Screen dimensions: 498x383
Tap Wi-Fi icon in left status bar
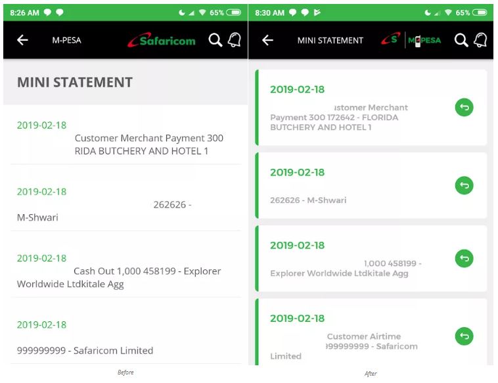click(202, 12)
